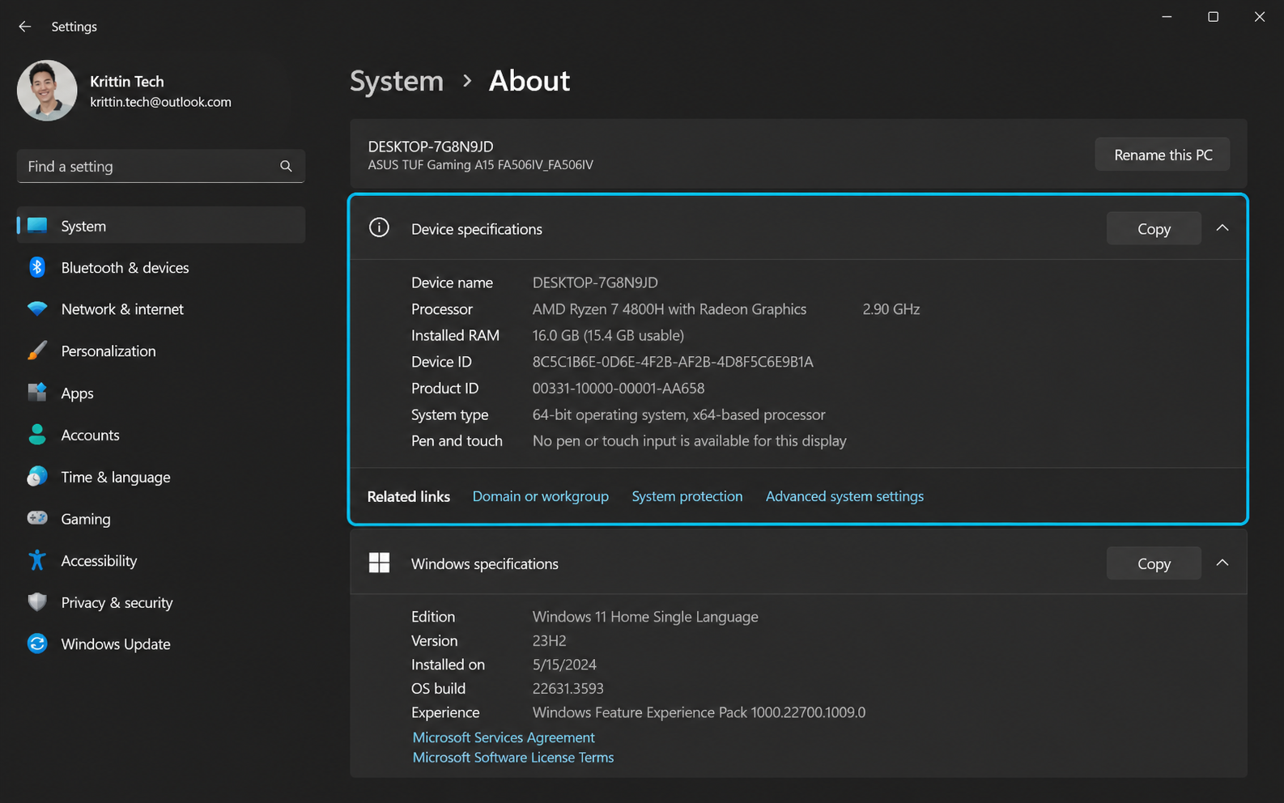Click the krittin.tech@outlook.com account email
1284x803 pixels.
(x=160, y=102)
